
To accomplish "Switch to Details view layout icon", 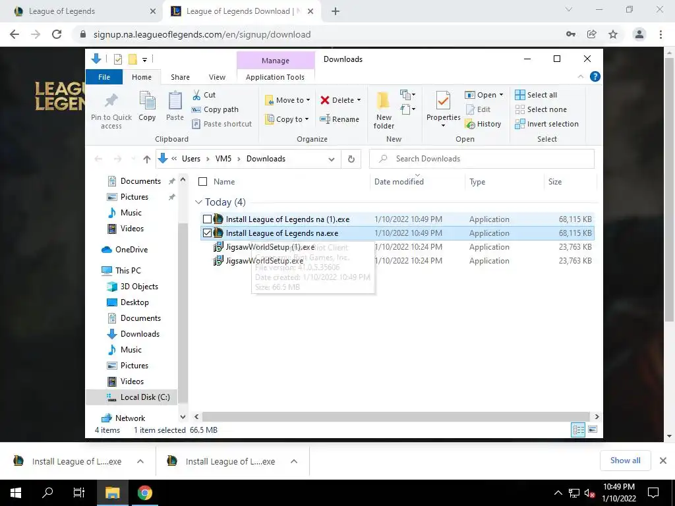I will tap(577, 430).
